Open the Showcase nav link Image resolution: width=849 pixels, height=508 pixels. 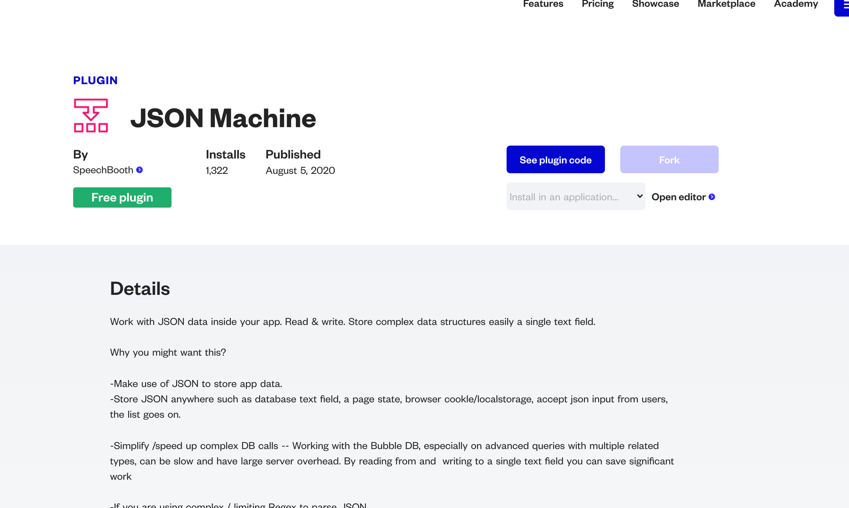[655, 4]
